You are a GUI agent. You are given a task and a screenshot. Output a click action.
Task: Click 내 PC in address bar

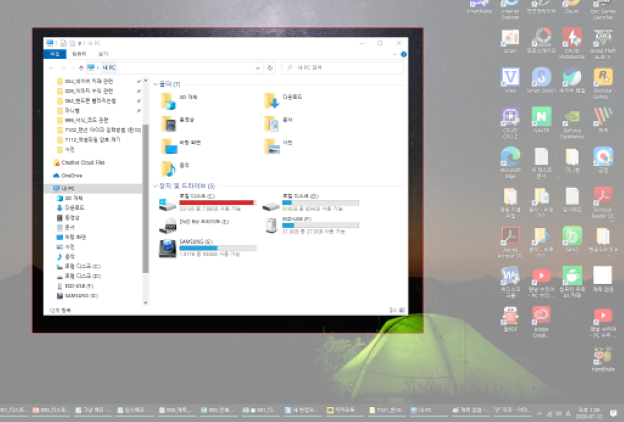(109, 68)
